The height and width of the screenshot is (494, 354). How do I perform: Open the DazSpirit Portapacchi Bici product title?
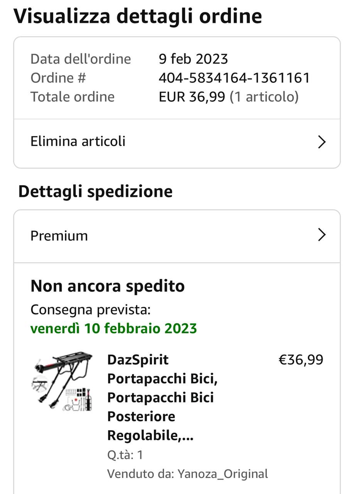162,398
